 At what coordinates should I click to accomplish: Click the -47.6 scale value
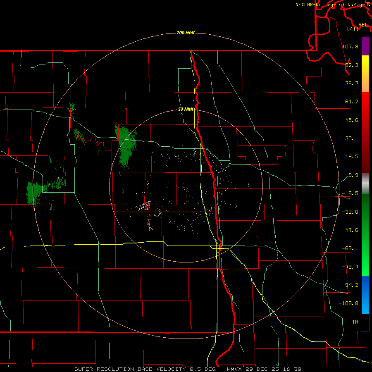tap(350, 230)
